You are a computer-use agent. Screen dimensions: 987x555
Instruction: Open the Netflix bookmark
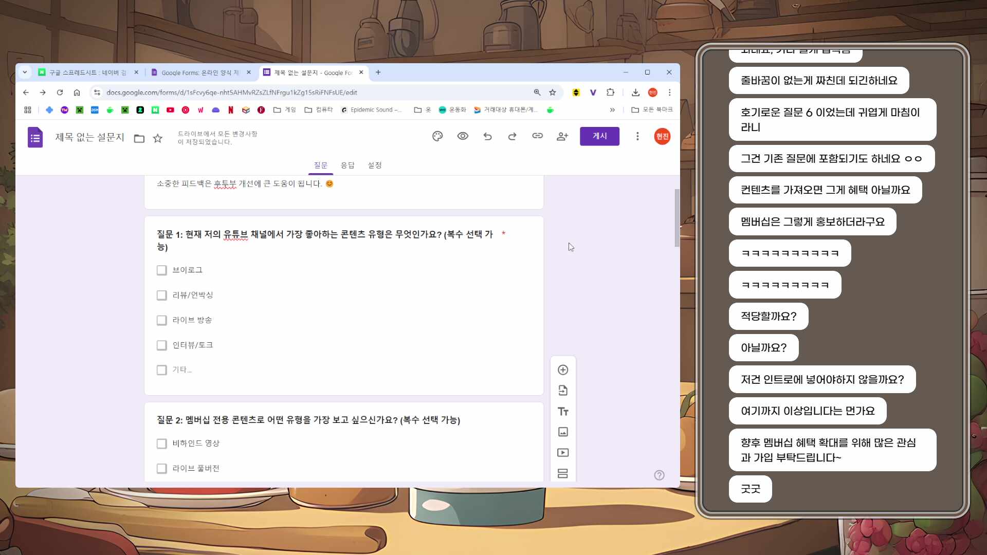[231, 110]
